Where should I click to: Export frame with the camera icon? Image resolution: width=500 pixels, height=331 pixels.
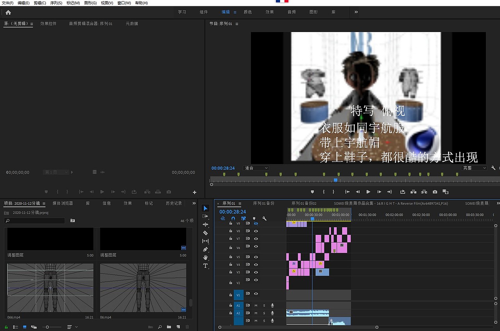(x=435, y=192)
